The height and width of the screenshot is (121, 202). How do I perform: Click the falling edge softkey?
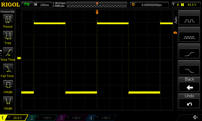point(189,70)
